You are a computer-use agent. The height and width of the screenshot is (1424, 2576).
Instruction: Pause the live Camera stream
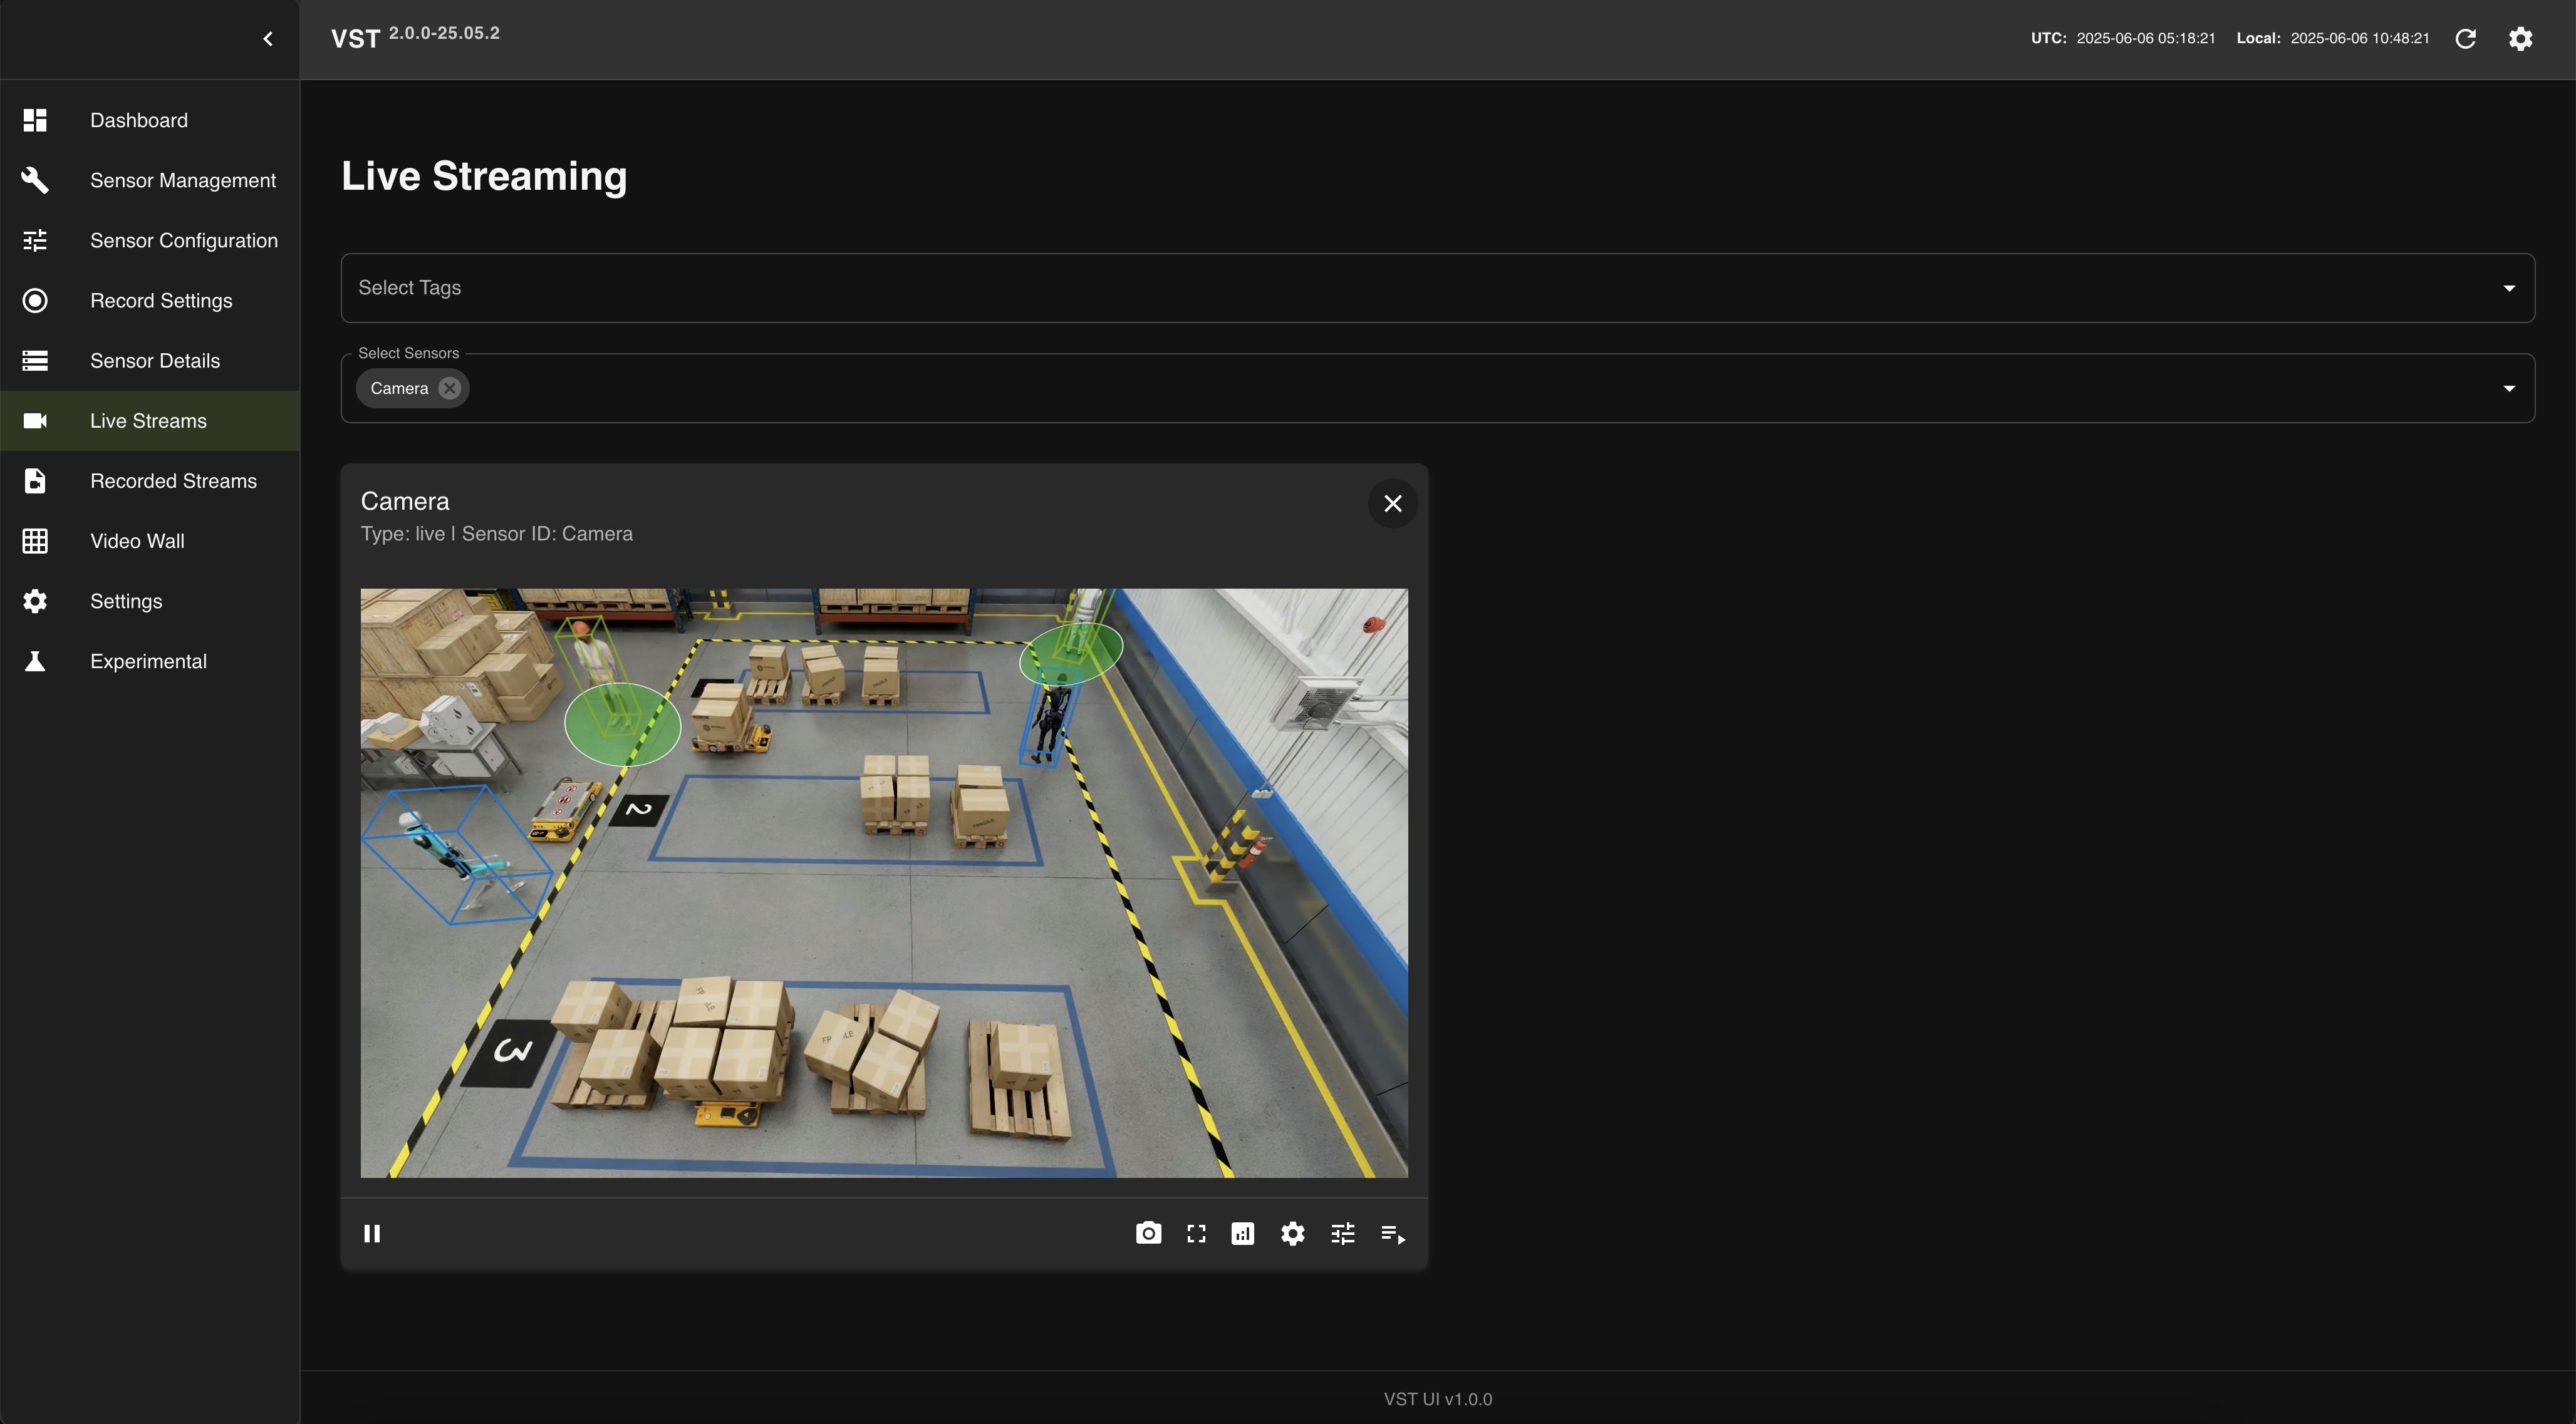click(372, 1233)
